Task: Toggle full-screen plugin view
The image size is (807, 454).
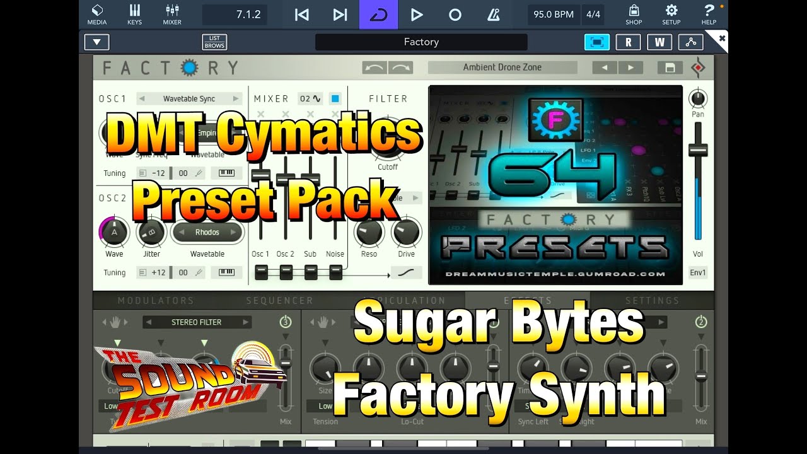Action: click(x=597, y=42)
